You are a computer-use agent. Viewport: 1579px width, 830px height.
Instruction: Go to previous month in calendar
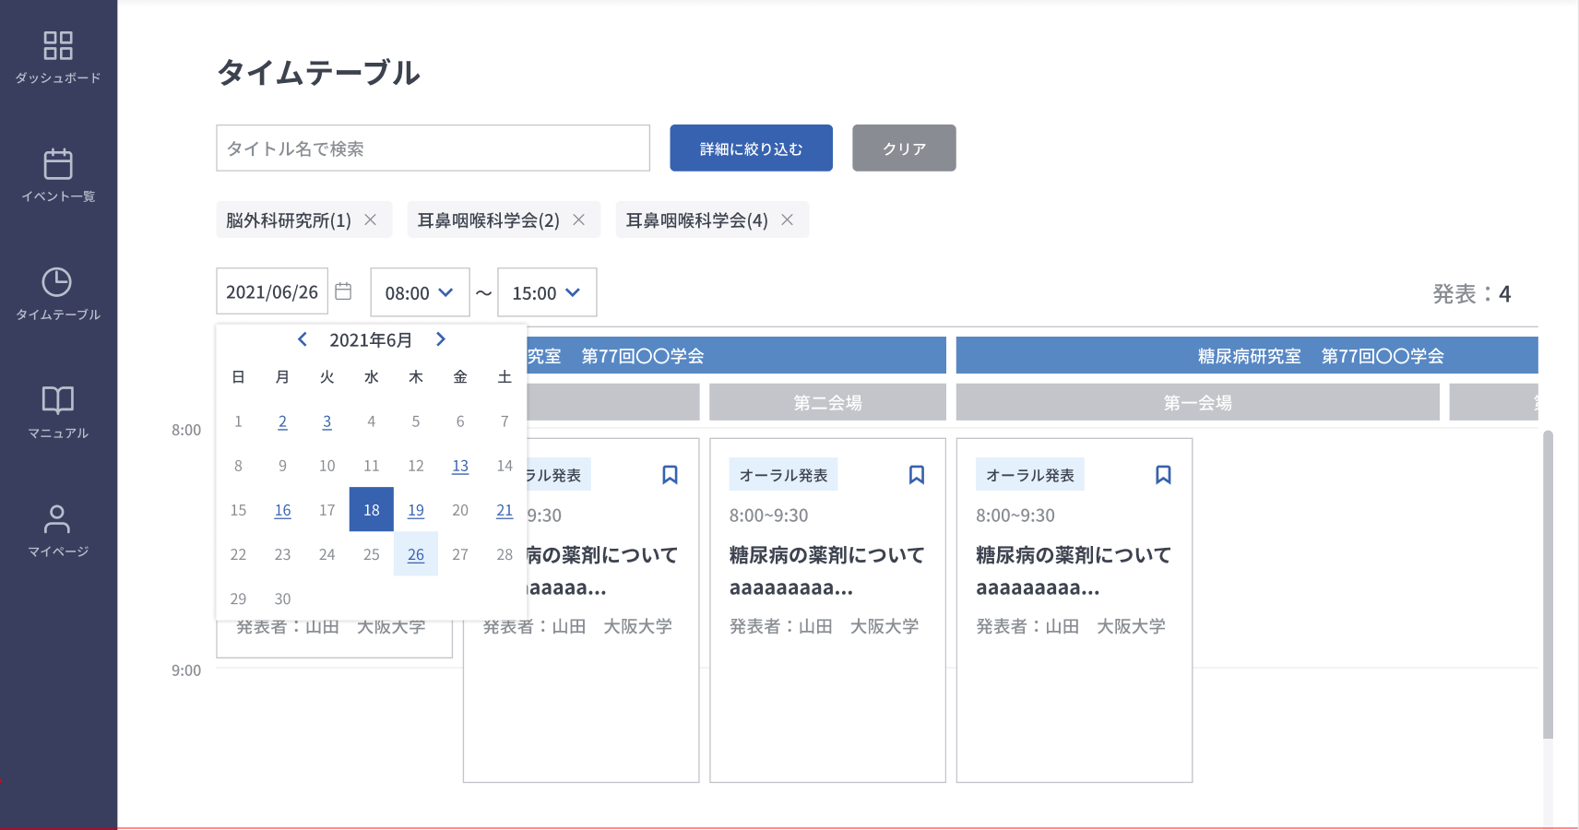coord(303,339)
